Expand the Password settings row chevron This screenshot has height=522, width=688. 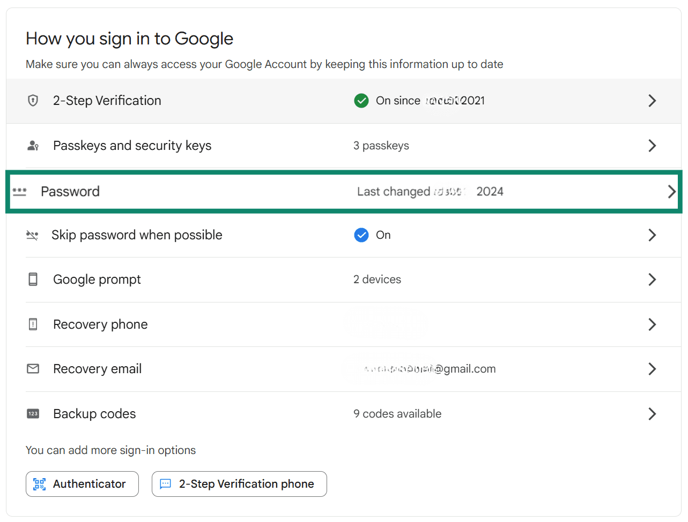pyautogui.click(x=672, y=191)
